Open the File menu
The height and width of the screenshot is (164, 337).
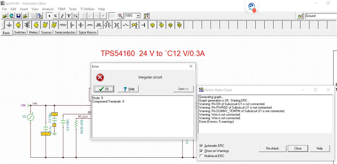[4, 9]
